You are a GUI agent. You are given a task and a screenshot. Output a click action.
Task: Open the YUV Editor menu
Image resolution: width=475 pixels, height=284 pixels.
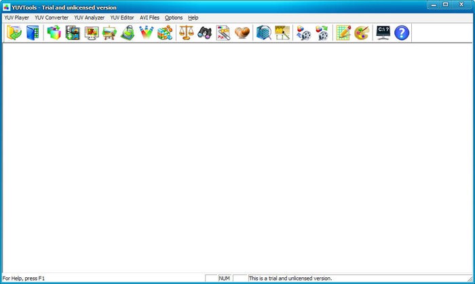click(x=122, y=18)
